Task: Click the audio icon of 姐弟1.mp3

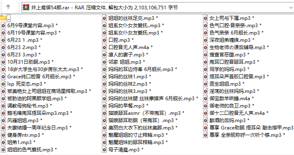Action: point(3,142)
